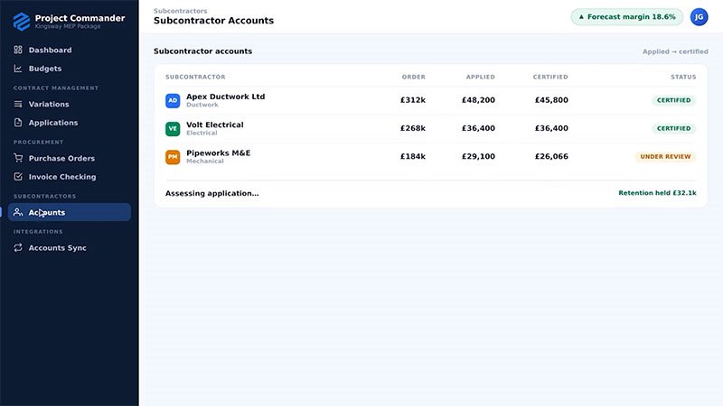Click the Mechanical trade label
Image resolution: width=723 pixels, height=406 pixels.
pos(205,161)
